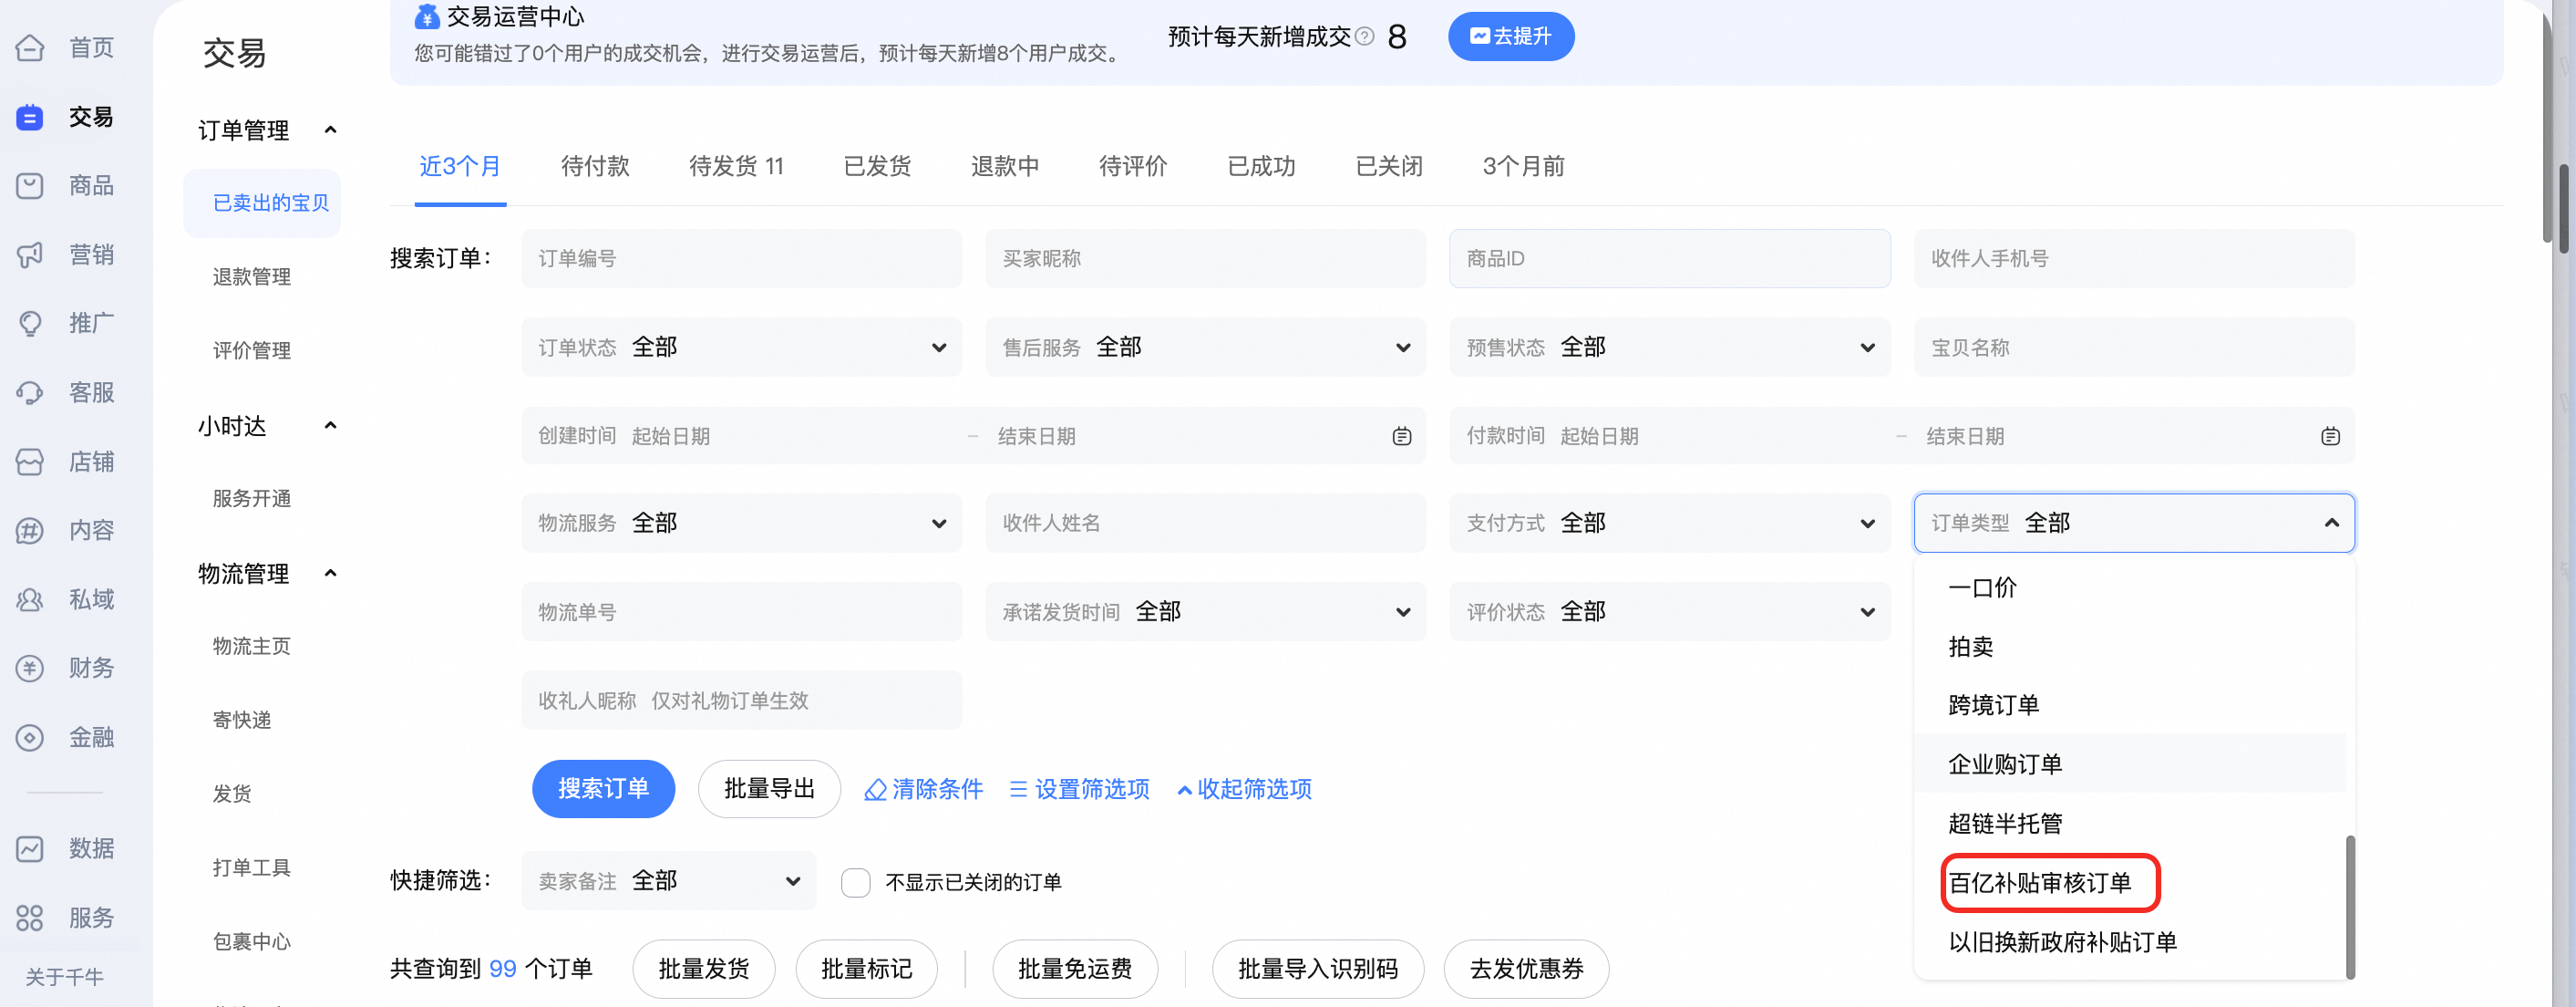
Task: Choose 超链半托管 in order type list
Action: click(x=2130, y=824)
